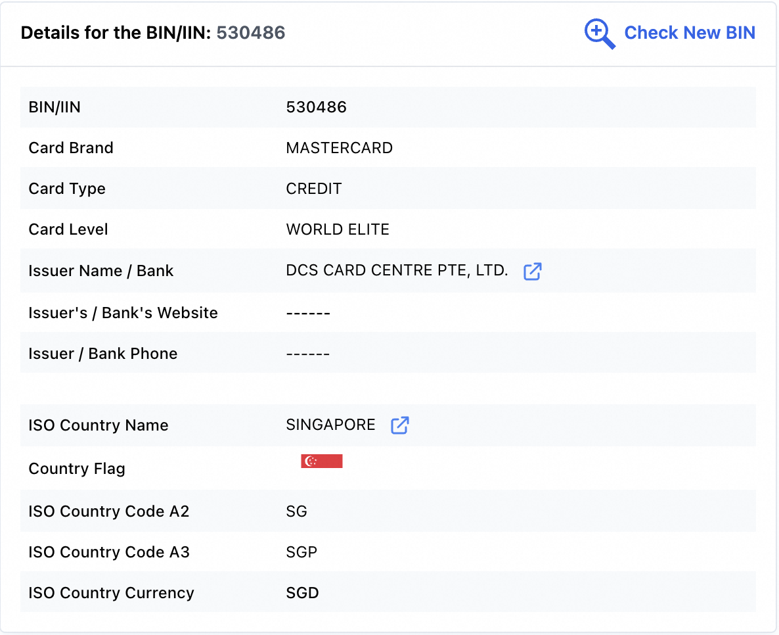The image size is (779, 635).
Task: Click the Card Type row label
Action: [67, 189]
